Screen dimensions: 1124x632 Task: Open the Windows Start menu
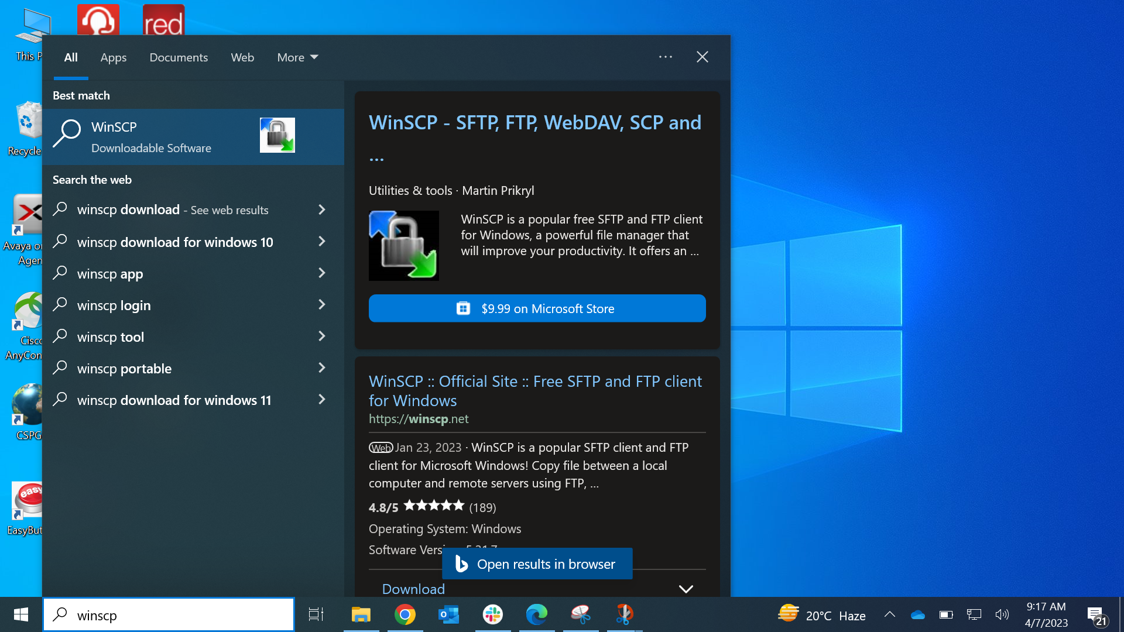coord(21,614)
